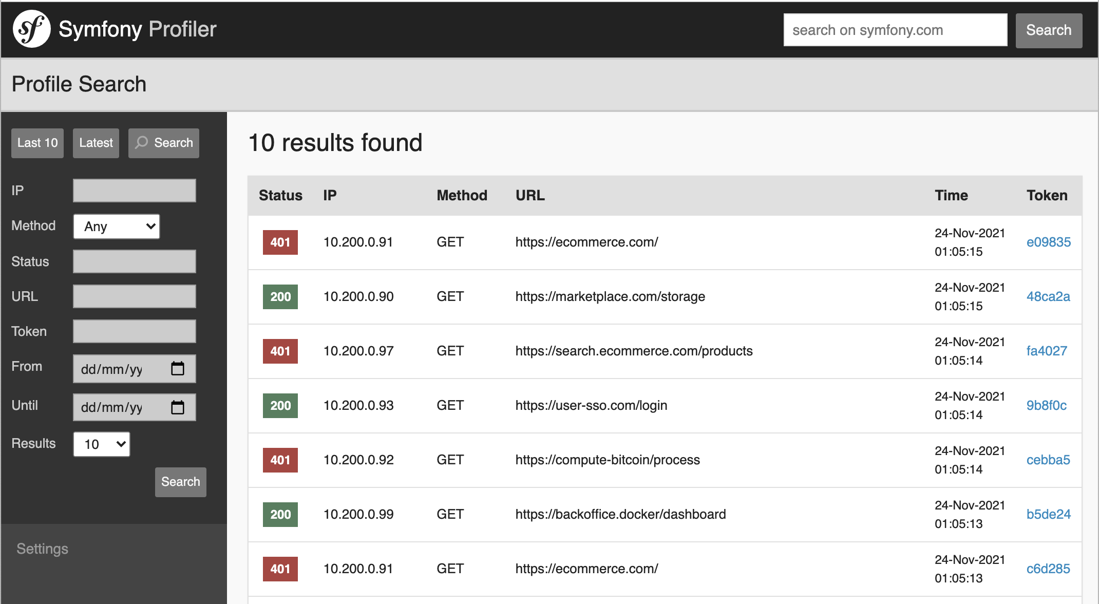The width and height of the screenshot is (1099, 604).
Task: Open the Settings section in the sidebar
Action: pos(42,549)
